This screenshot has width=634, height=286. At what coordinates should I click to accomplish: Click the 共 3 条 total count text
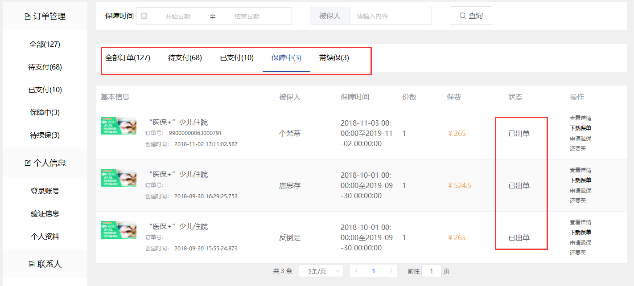[x=282, y=271]
